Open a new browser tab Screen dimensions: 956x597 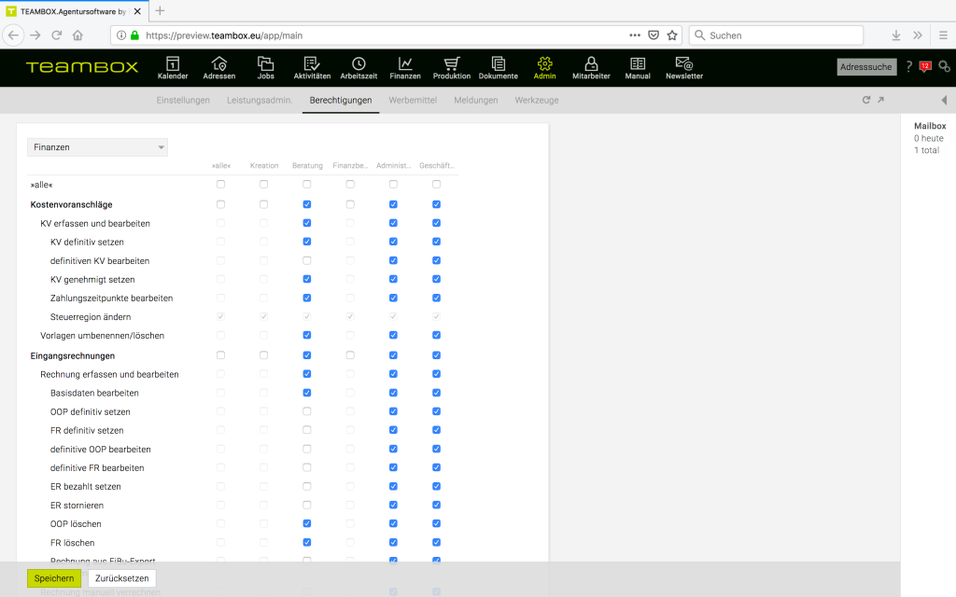(160, 10)
